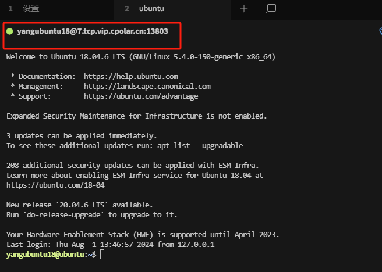Viewport: 382px width, 272px height.
Task: Click the terminal cursor after the prompt
Action: point(102,255)
